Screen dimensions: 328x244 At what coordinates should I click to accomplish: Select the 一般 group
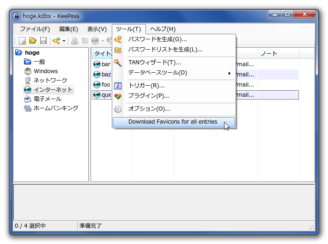pyautogui.click(x=39, y=62)
